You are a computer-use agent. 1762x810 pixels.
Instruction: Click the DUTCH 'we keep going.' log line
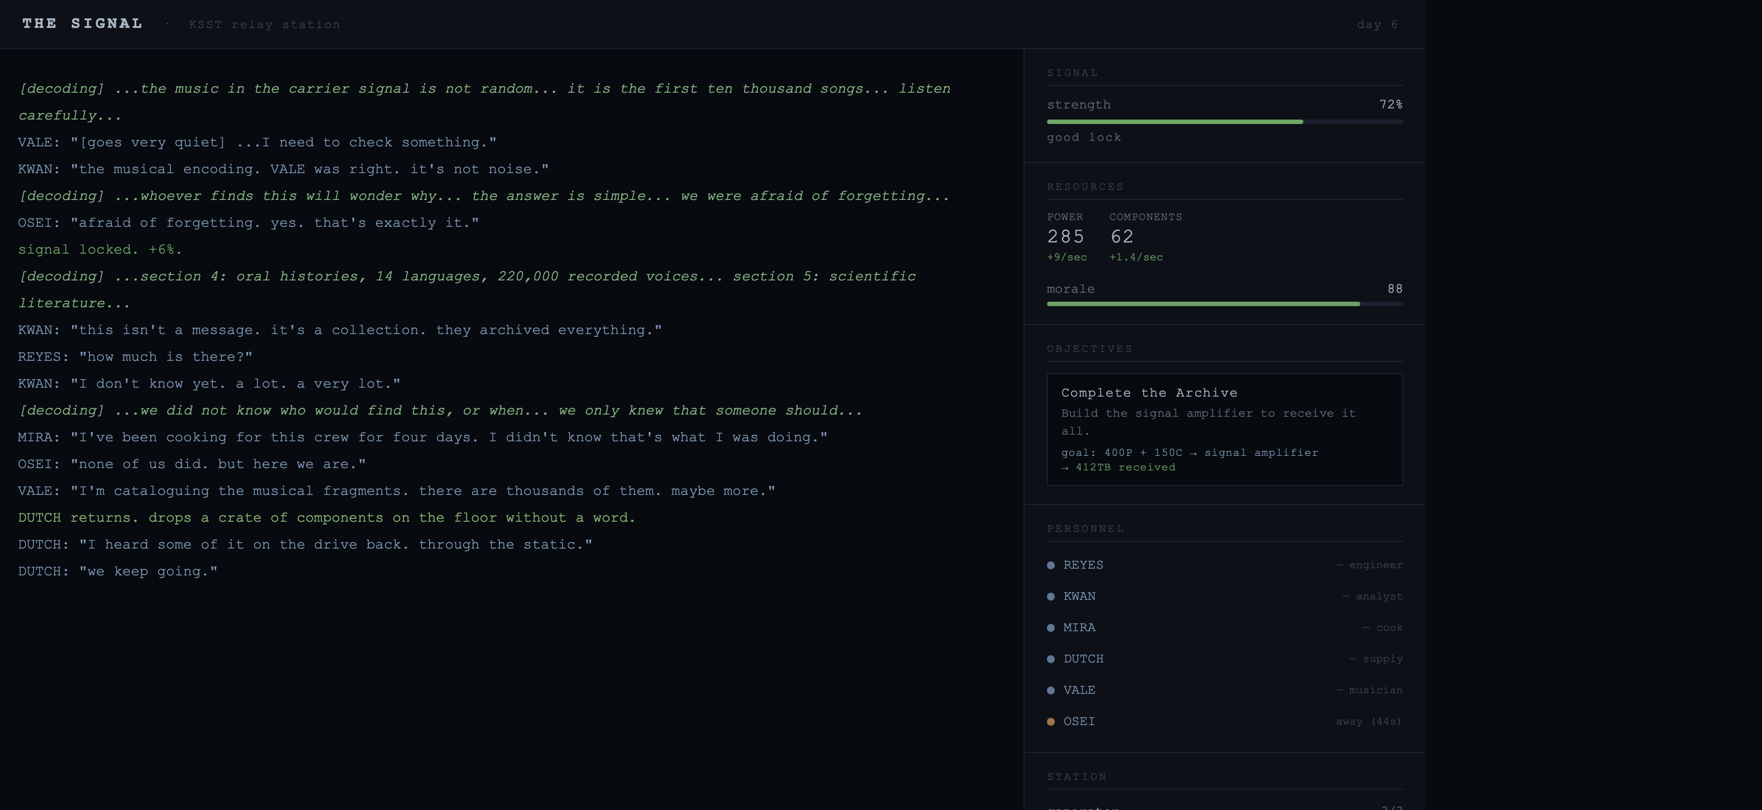(118, 572)
